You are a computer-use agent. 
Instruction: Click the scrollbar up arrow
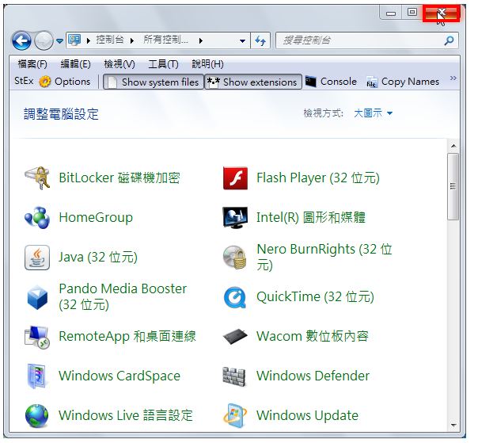(453, 146)
